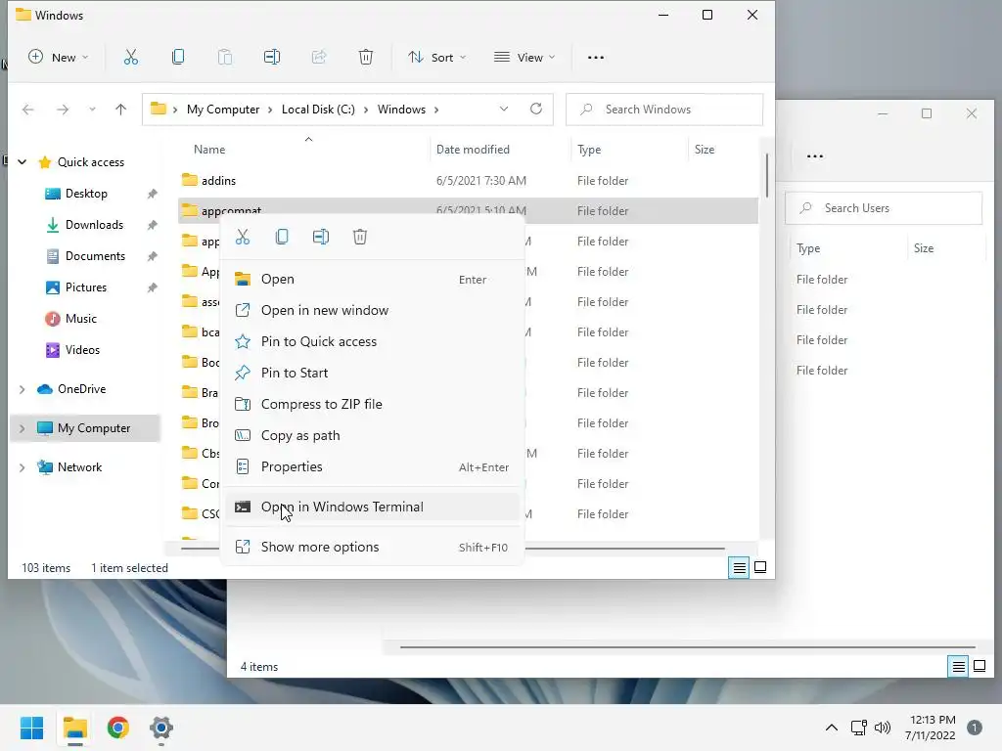Refresh the Windows folder view

tap(536, 110)
